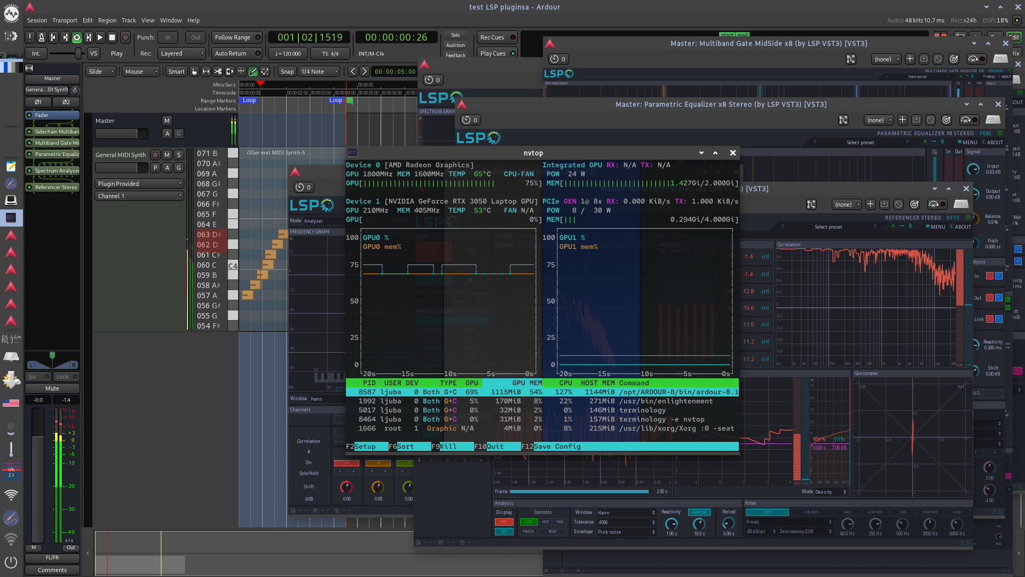Viewport: 1025px width, 577px height.
Task: Toggle Follow Range option
Action: (x=236, y=37)
